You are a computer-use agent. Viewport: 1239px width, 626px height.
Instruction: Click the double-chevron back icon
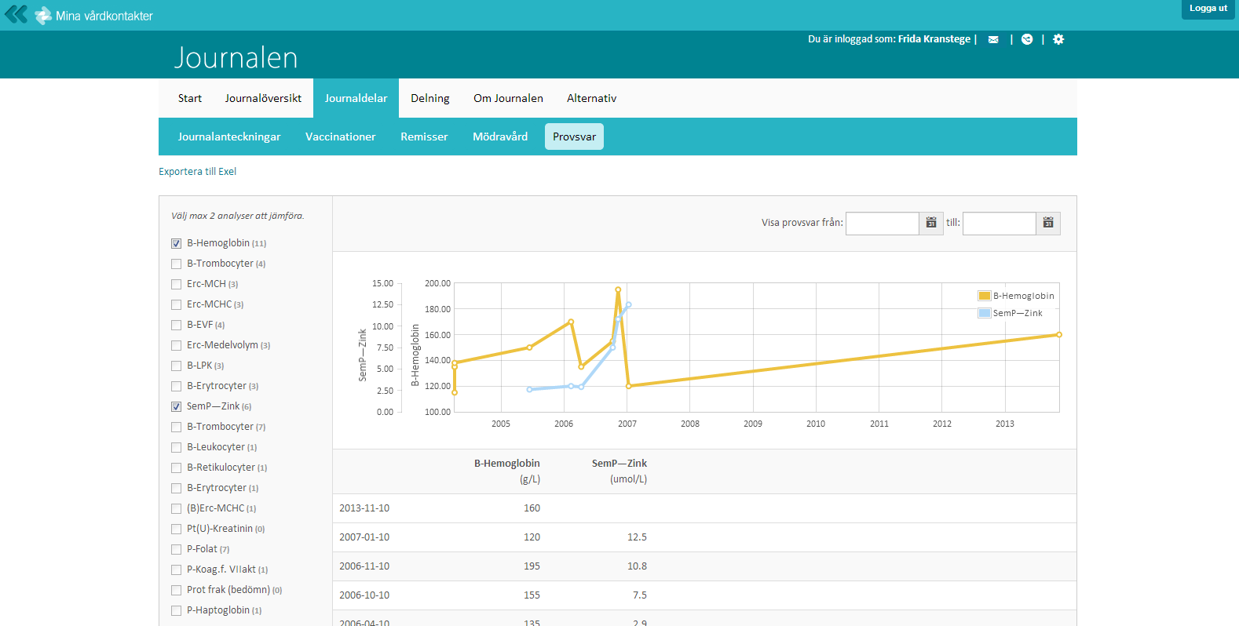coord(16,14)
